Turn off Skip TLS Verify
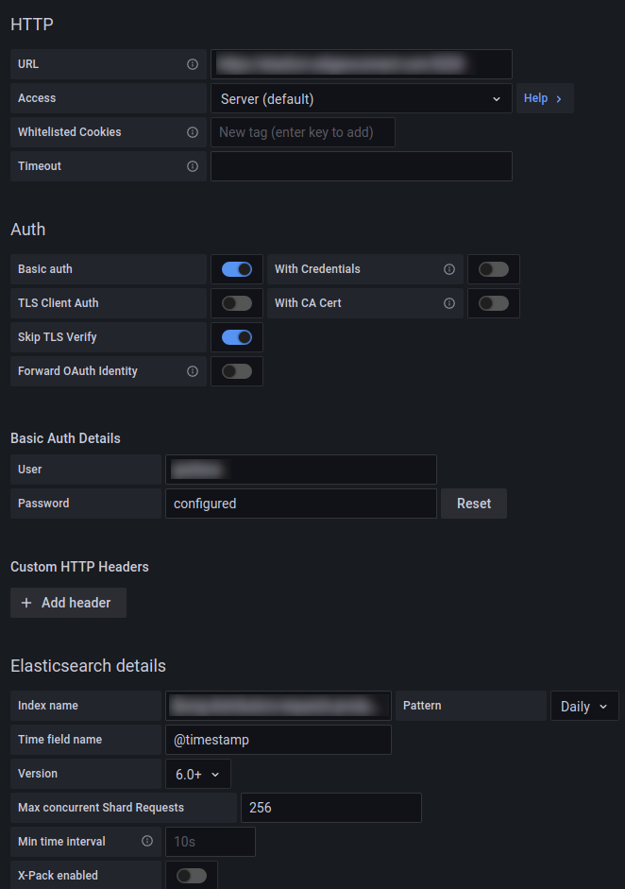 (236, 337)
